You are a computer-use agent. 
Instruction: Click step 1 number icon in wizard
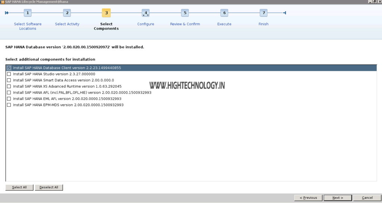[x=28, y=13]
